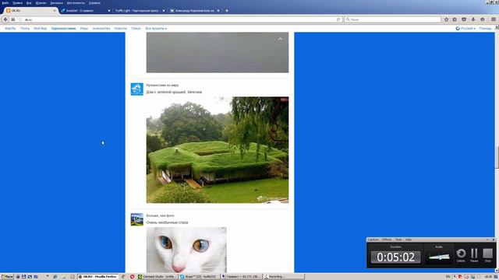
Task: Go back with the browser back arrow
Action: tap(5, 19)
